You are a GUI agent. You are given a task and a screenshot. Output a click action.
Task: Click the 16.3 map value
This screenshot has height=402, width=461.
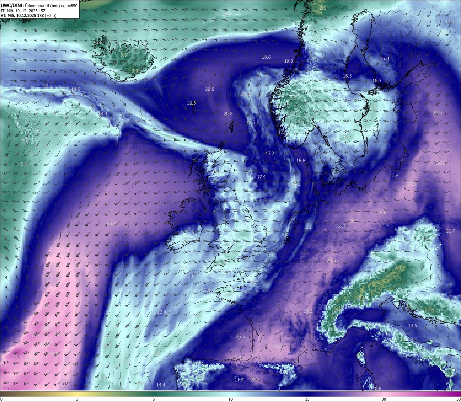(x=377, y=80)
